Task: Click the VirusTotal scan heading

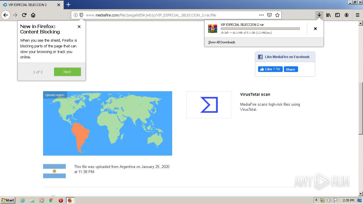Action: click(x=255, y=94)
